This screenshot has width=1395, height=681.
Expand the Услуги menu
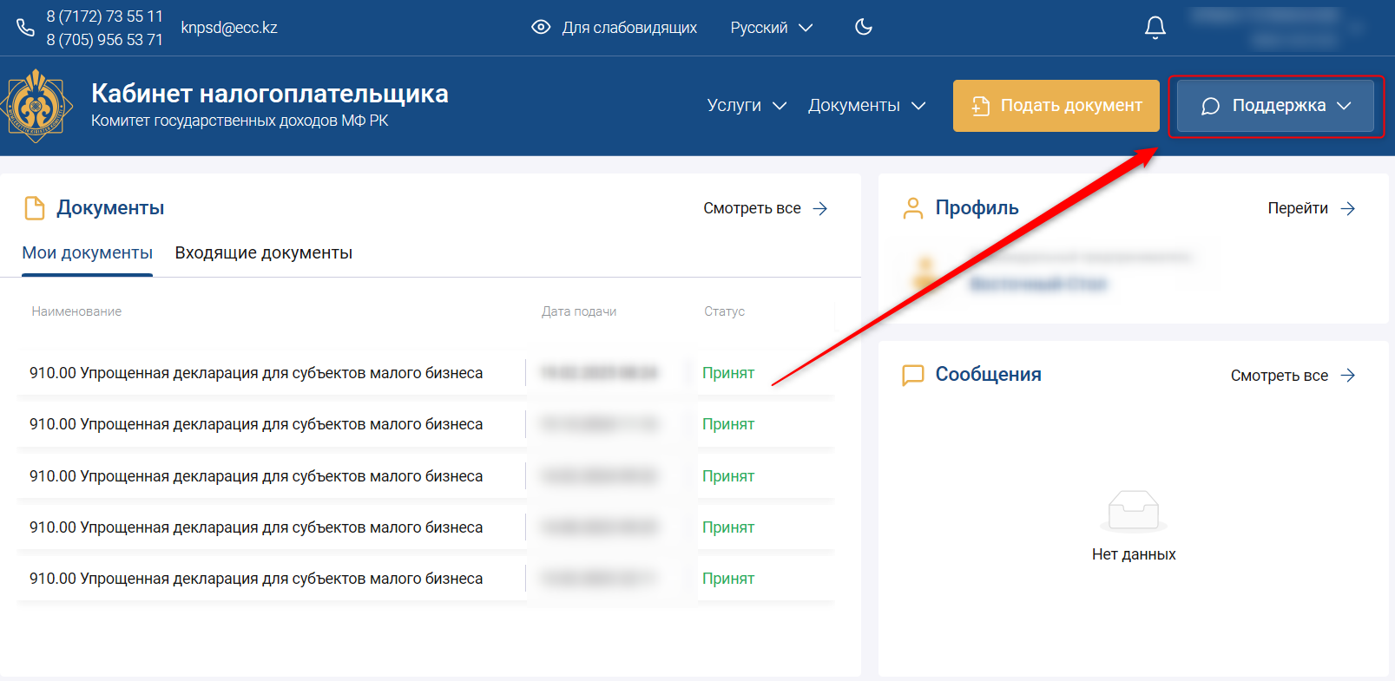click(x=747, y=106)
